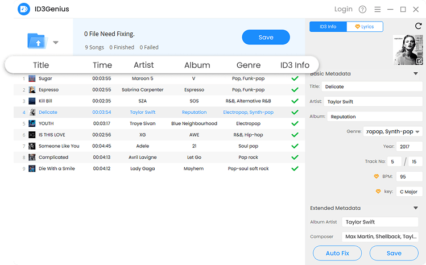
Task: Click the green checkmark for Someone Like You
Action: (x=295, y=146)
